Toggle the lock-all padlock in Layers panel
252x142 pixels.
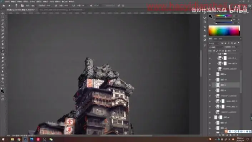click(x=226, y=51)
